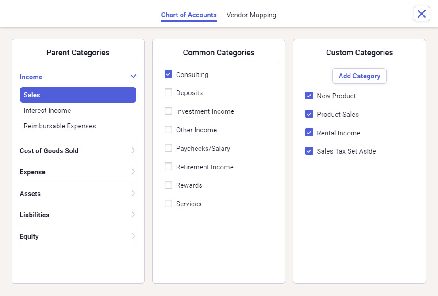Uncheck the Consulting checkbox
Viewport: 438px width, 296px height.
tap(168, 74)
